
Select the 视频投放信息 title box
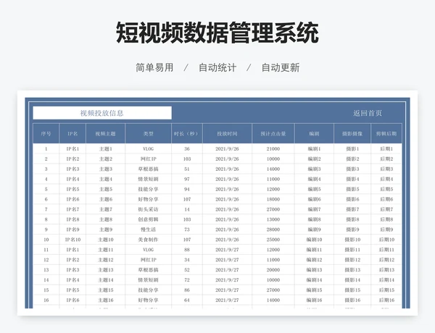(102, 113)
